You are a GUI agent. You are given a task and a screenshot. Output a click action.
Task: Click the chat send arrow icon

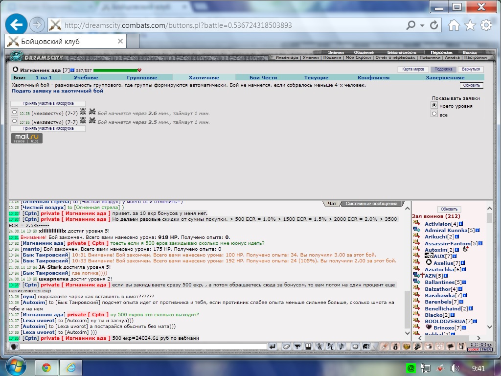point(272,347)
